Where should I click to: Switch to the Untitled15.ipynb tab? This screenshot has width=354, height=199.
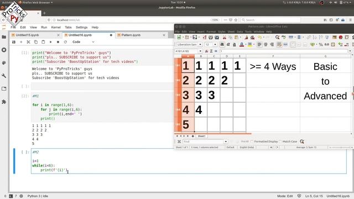(x=27, y=35)
